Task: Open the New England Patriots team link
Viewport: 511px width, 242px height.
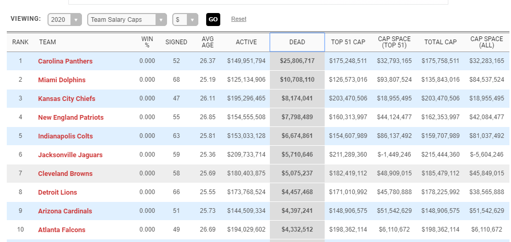Action: pyautogui.click(x=70, y=117)
